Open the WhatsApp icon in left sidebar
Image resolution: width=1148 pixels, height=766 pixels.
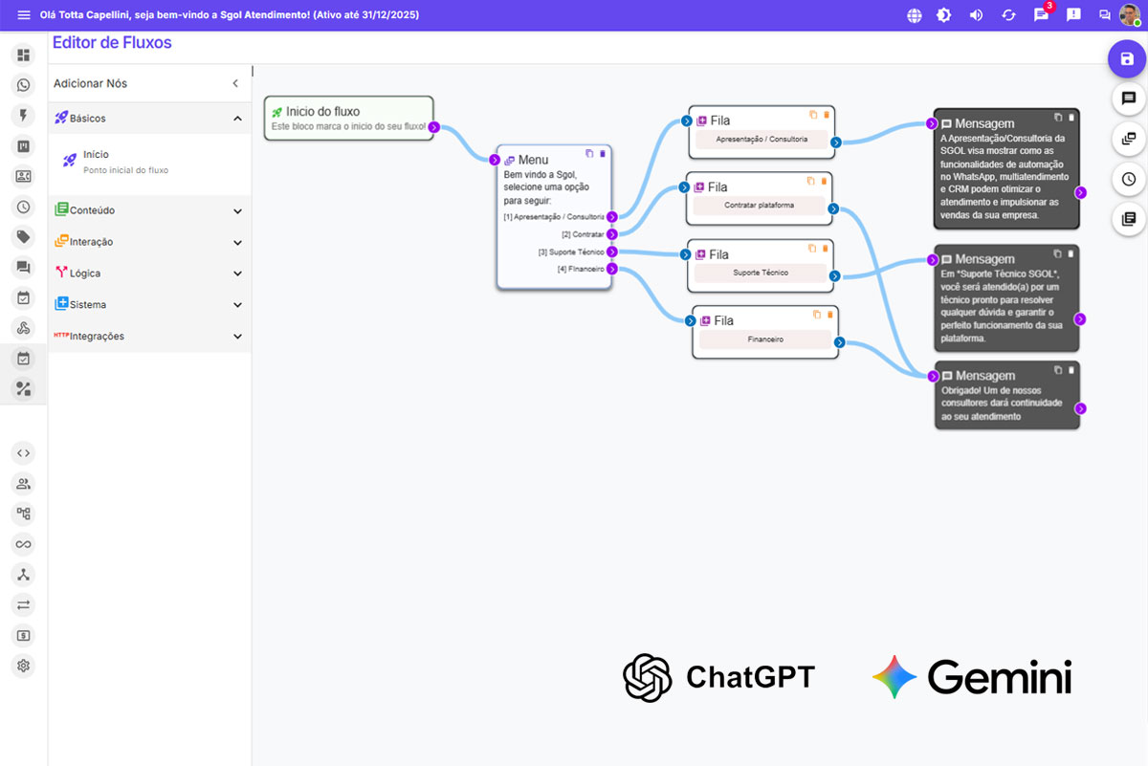(x=24, y=85)
